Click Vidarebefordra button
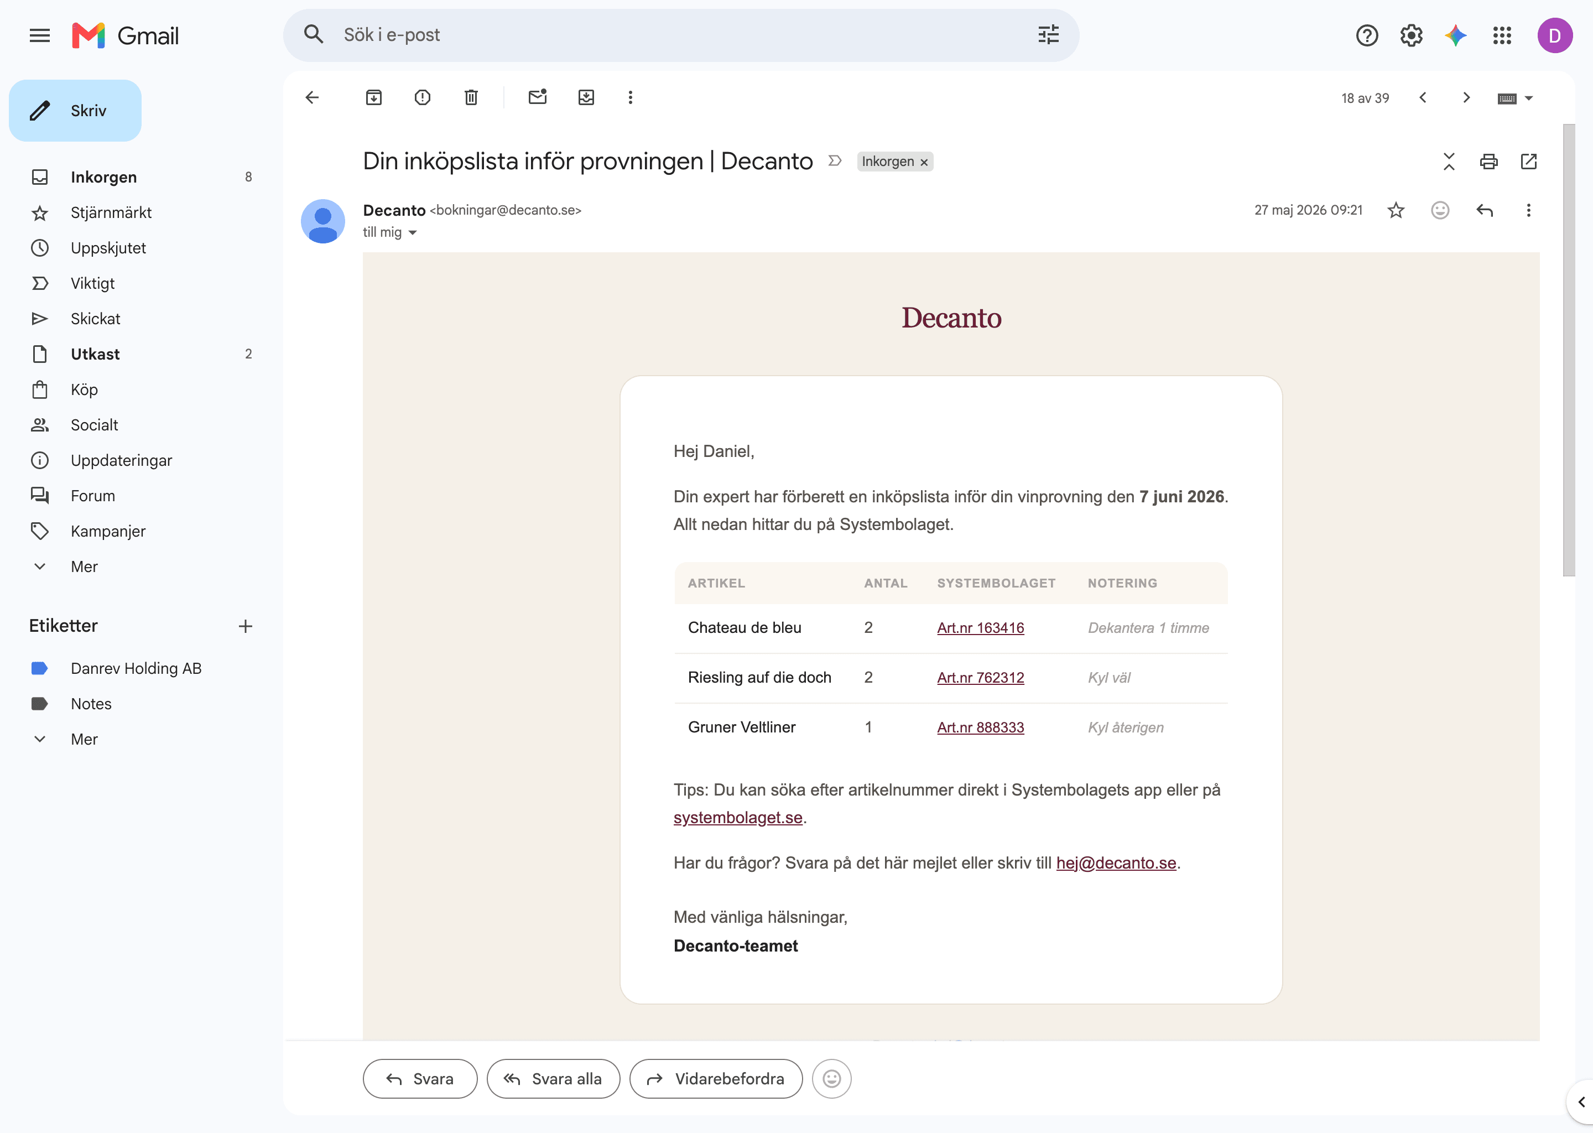 click(716, 1079)
